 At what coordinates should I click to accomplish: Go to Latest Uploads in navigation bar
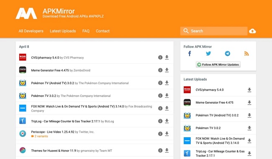(63, 31)
